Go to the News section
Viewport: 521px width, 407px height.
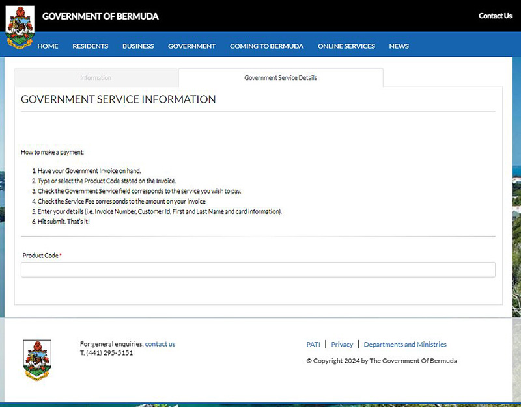(399, 46)
